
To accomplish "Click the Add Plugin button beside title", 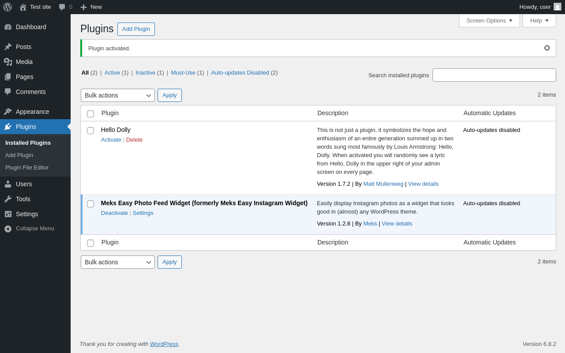I will [136, 29].
